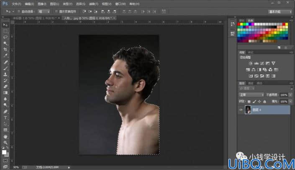Open the Edit menu
295x170 pixels.
pyautogui.click(x=29, y=4)
